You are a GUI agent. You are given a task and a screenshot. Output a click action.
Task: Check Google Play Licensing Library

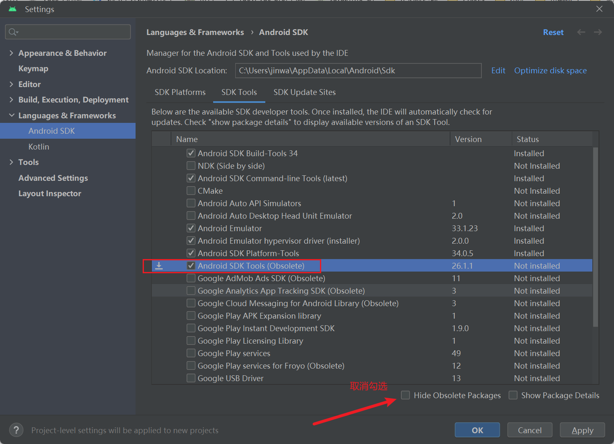[x=191, y=341]
